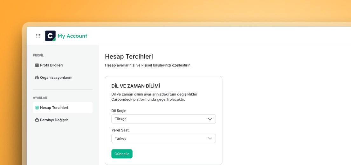Open the Organizasyonlarım sidebar entry
Screen dimensions: 351x165
(x=63, y=78)
